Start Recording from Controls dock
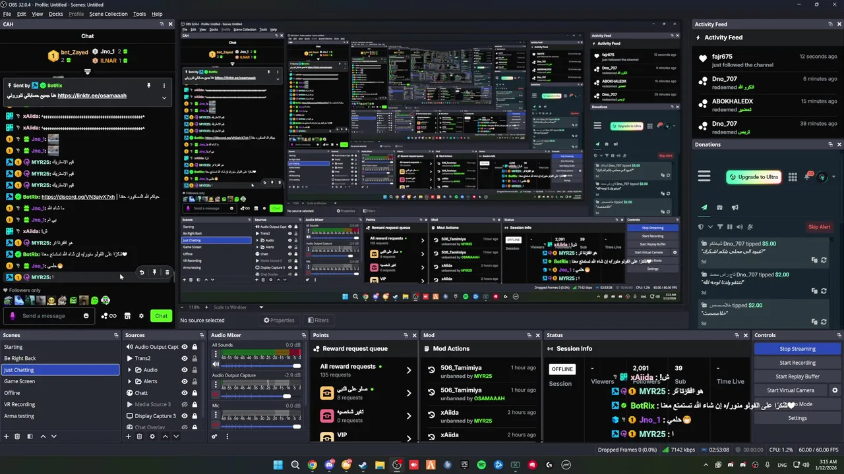The width and height of the screenshot is (844, 474). [797, 363]
